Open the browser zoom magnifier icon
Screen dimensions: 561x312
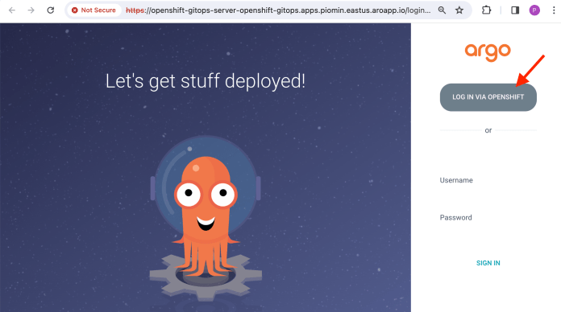pyautogui.click(x=442, y=10)
